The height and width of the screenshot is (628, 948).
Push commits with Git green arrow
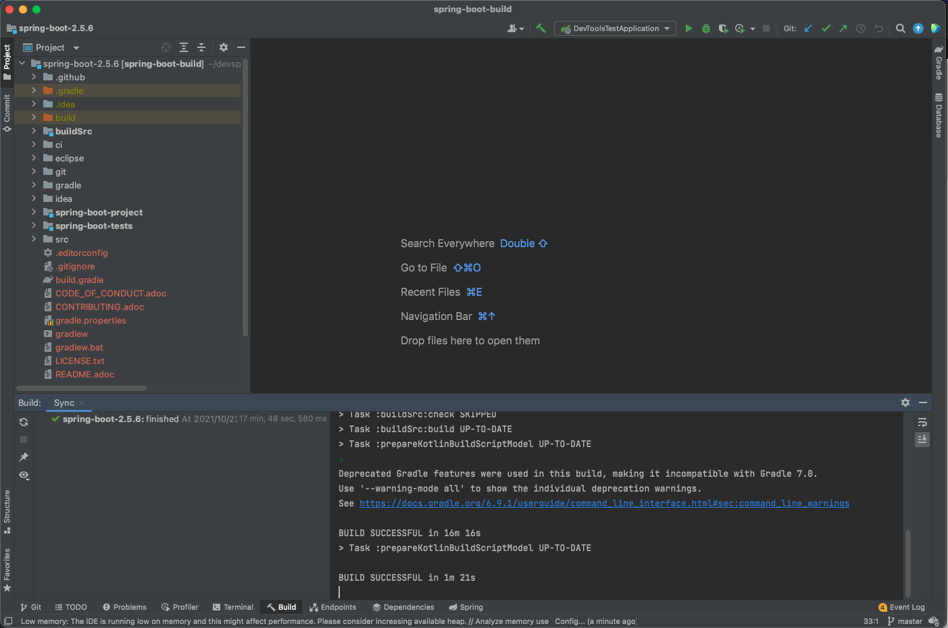843,28
